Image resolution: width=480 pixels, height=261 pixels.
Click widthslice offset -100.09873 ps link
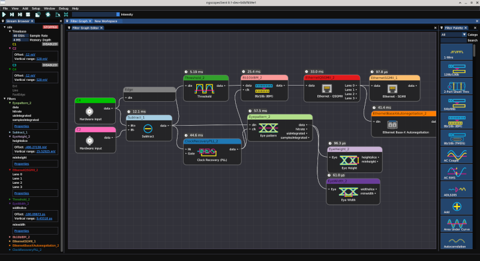pyautogui.click(x=35, y=214)
